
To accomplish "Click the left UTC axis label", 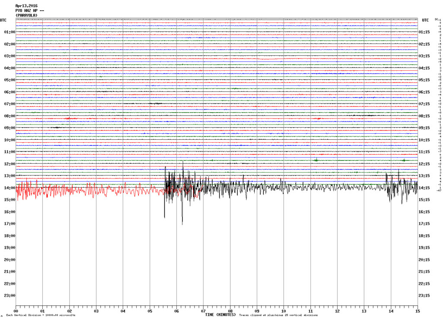I will coord(3,20).
